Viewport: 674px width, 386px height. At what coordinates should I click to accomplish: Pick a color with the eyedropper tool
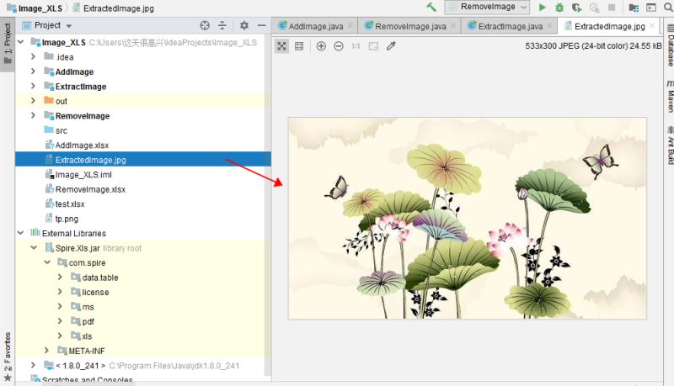391,46
